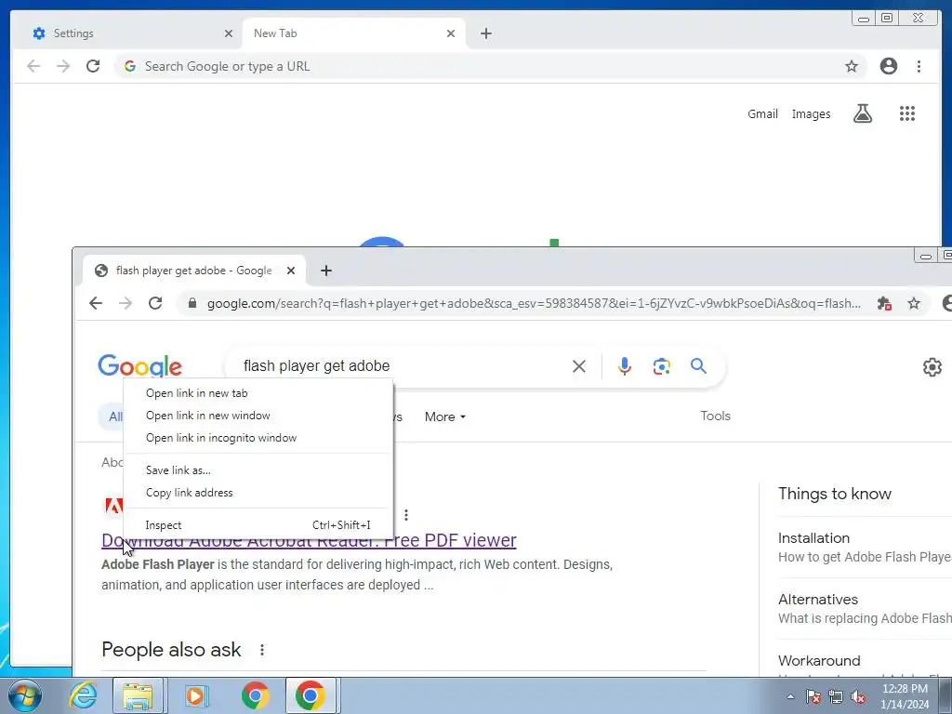Add a new tab in back window
Image resolution: width=952 pixels, height=714 pixels.
pyautogui.click(x=485, y=33)
